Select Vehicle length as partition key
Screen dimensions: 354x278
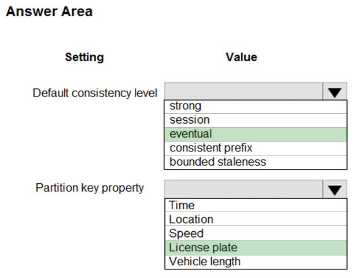pyautogui.click(x=256, y=262)
